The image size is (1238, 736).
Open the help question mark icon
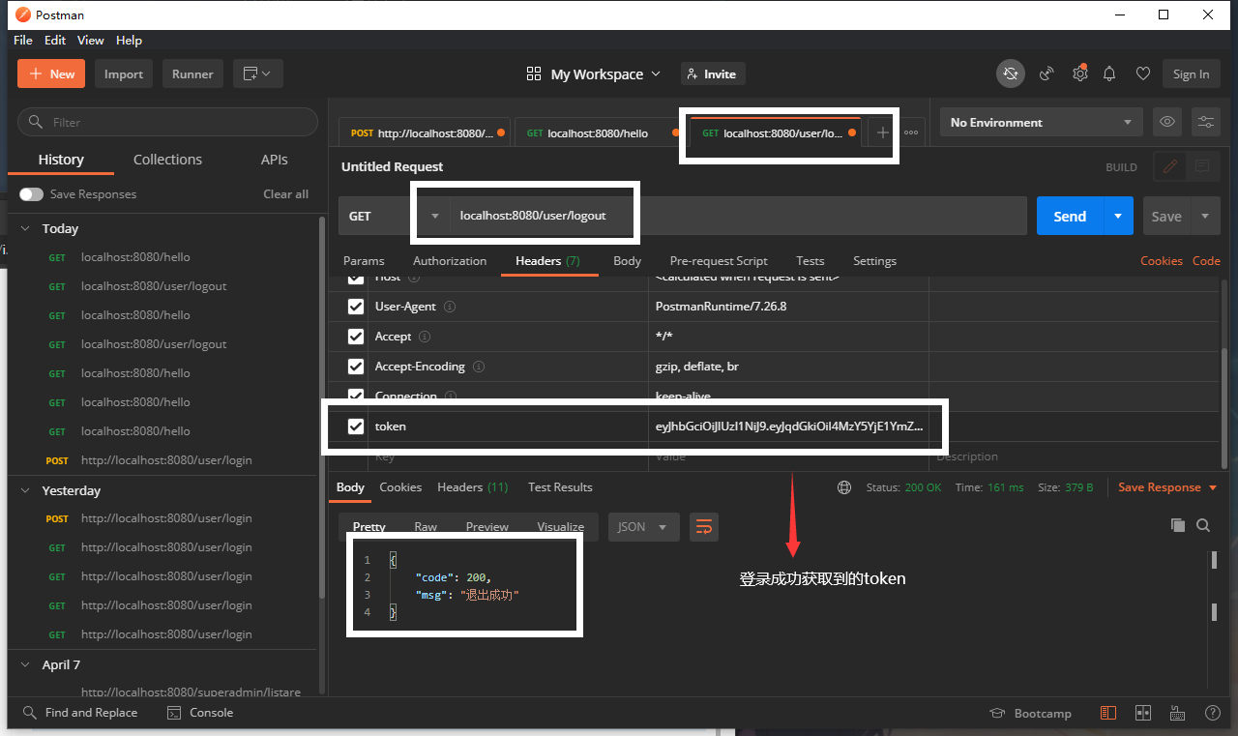click(1212, 713)
